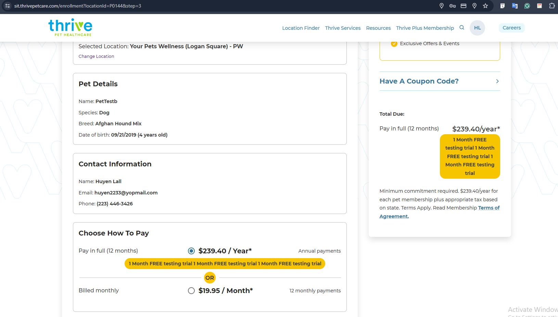Open the saved payment card icon

(x=464, y=6)
